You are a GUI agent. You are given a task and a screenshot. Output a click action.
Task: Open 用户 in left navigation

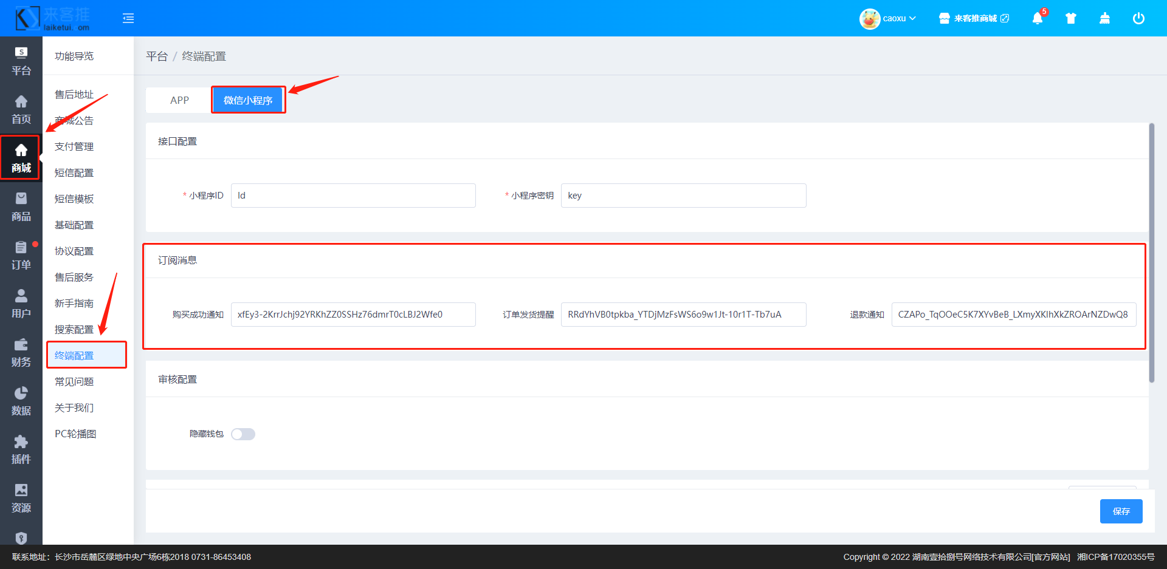21,304
